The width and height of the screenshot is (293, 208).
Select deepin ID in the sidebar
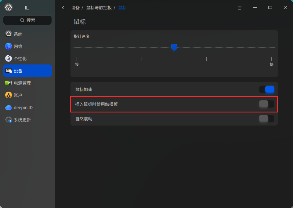pyautogui.click(x=27, y=108)
